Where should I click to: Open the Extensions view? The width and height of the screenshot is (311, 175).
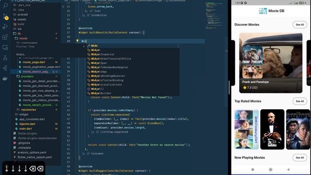tap(5, 37)
